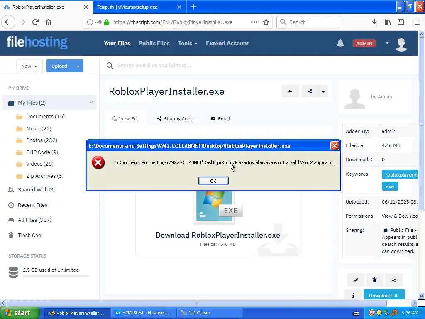The width and height of the screenshot is (425, 319).
Task: Click the browser Search box
Action: pyautogui.click(x=308, y=22)
